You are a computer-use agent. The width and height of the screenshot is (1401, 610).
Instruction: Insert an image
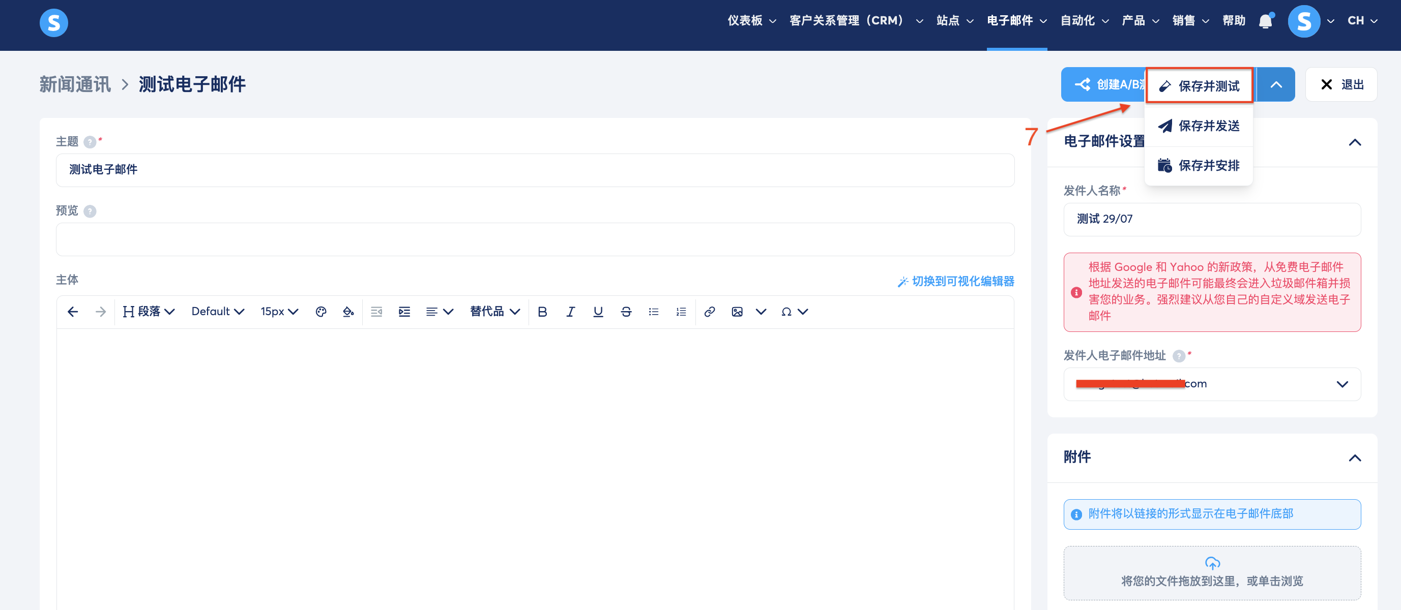pyautogui.click(x=737, y=312)
